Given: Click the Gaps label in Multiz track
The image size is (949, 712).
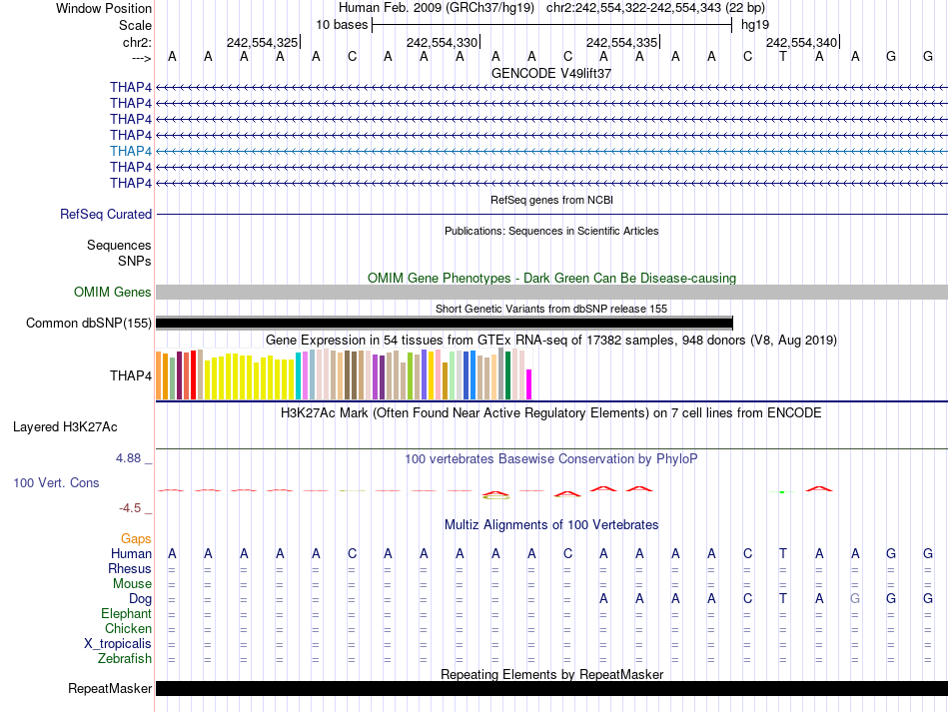Looking at the screenshot, I should [x=136, y=539].
